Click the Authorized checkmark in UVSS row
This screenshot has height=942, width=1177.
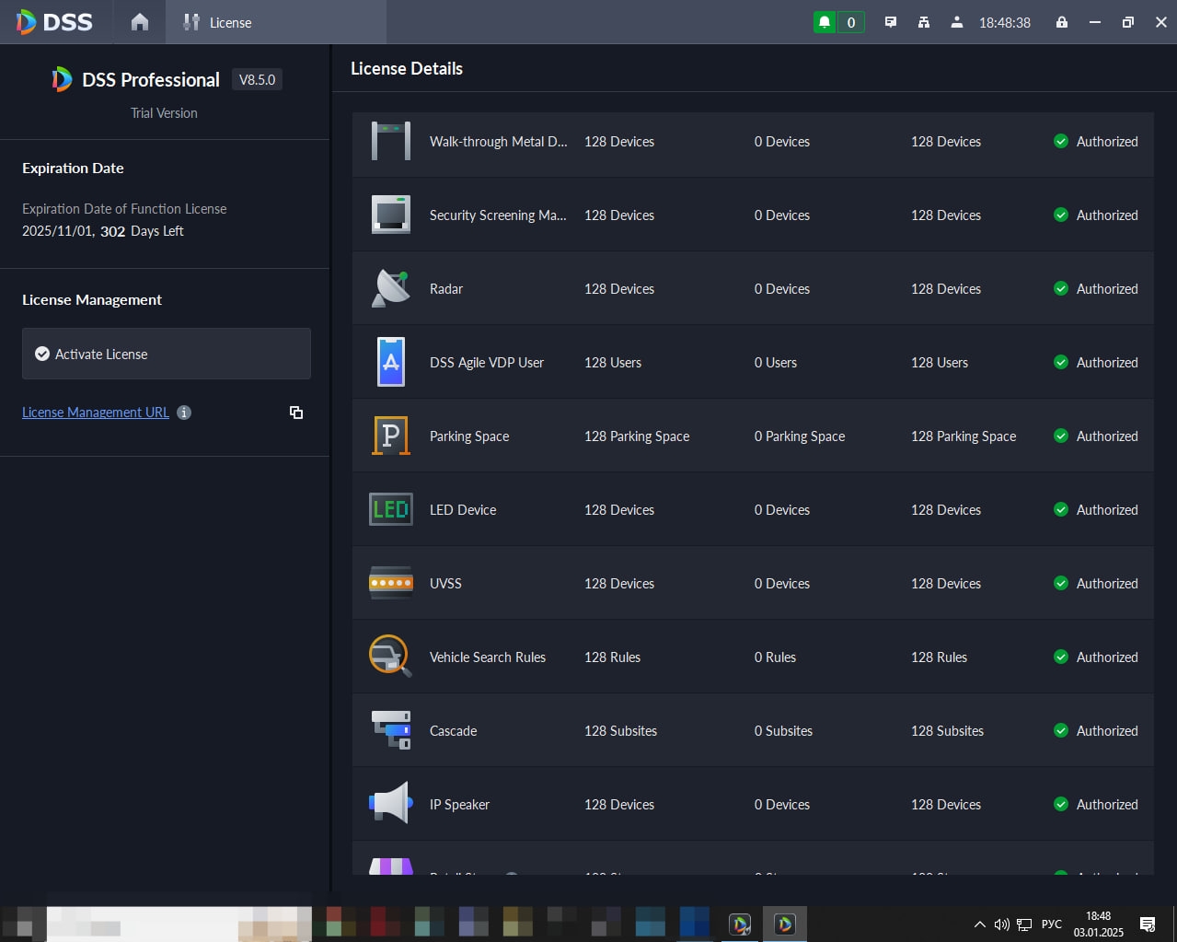click(1061, 583)
